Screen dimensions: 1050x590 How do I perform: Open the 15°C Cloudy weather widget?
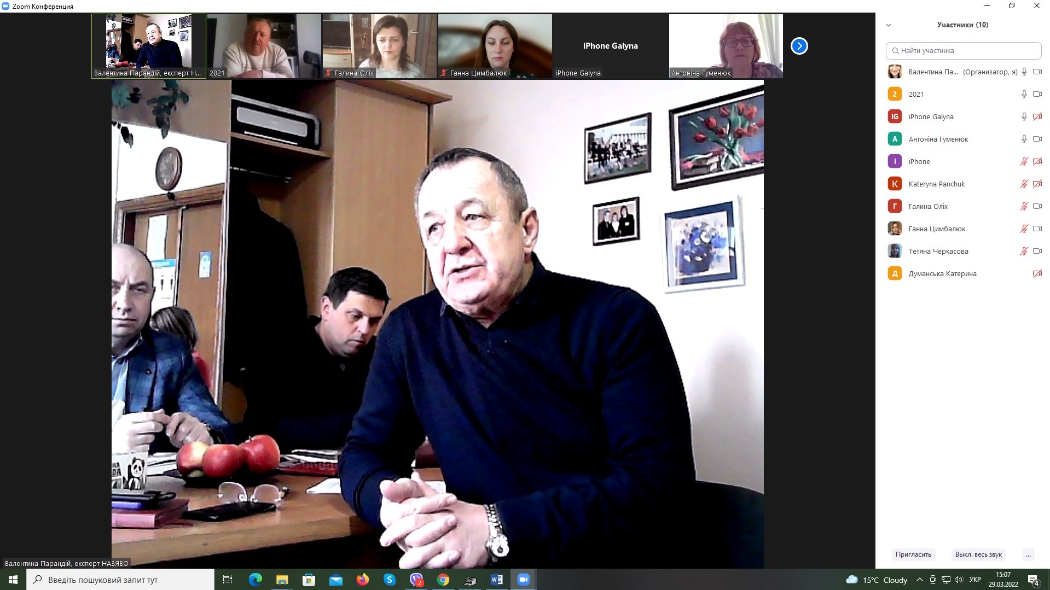pos(877,580)
